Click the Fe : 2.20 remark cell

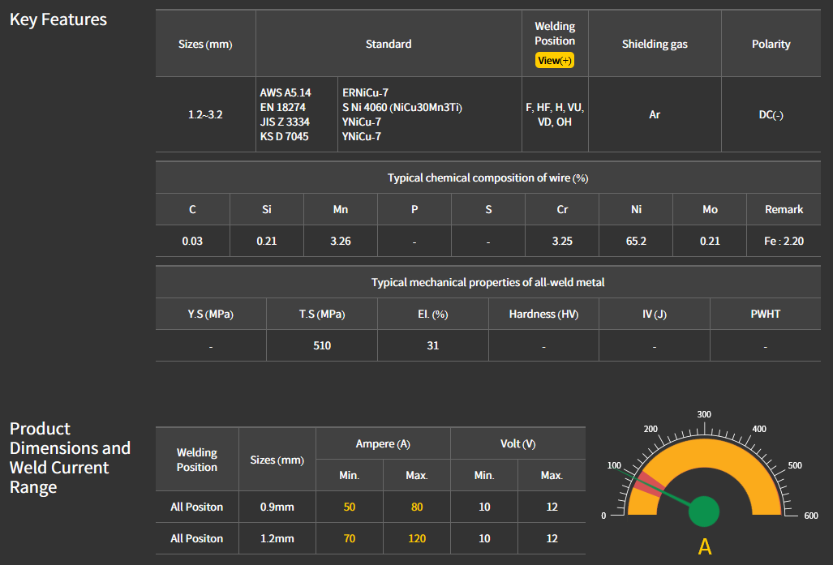coord(784,242)
